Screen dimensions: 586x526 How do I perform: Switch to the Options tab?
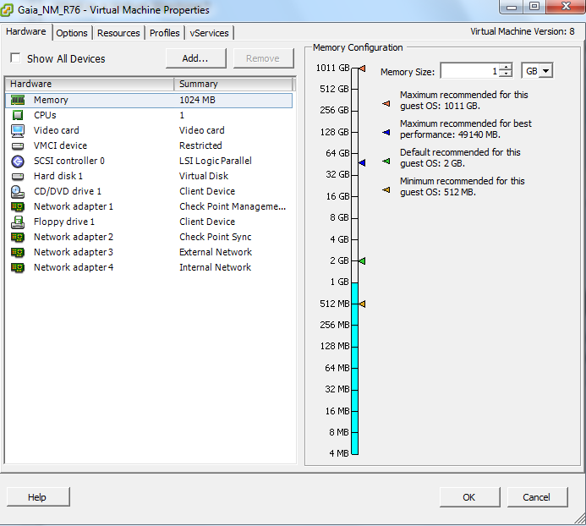[x=72, y=33]
